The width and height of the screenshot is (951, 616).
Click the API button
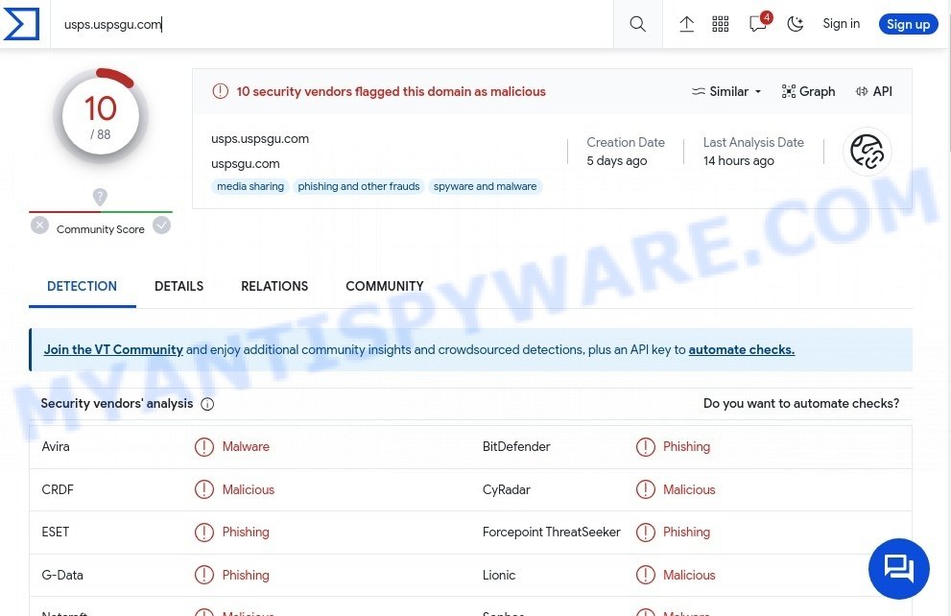coord(873,91)
